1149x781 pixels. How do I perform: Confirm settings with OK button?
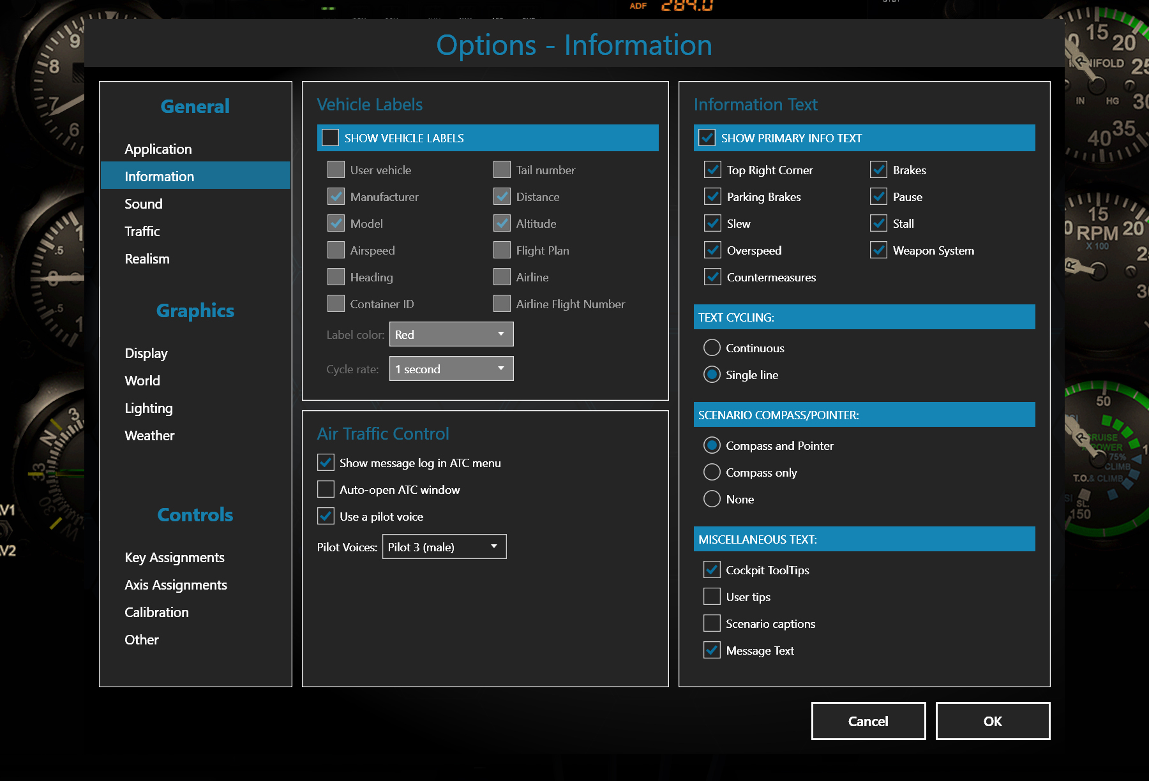click(993, 721)
